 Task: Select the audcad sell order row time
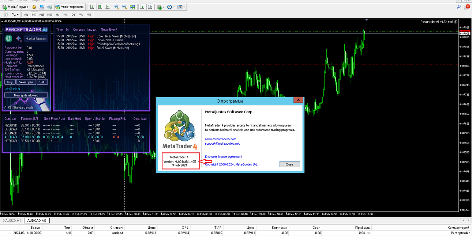(27, 233)
